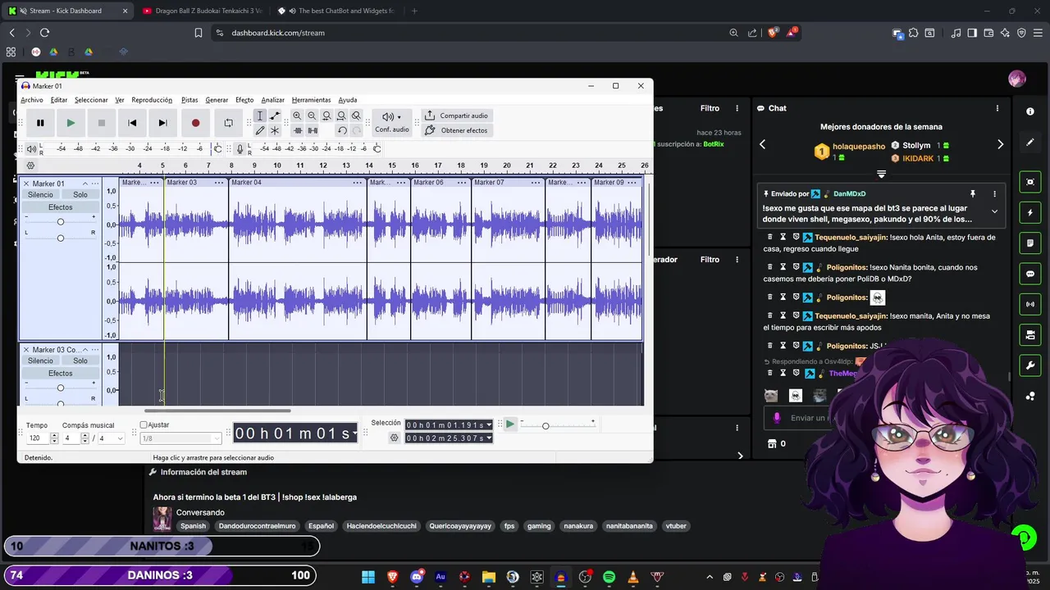Image resolution: width=1050 pixels, height=590 pixels.
Task: Toggle zoom icon in toolbar
Action: click(356, 116)
